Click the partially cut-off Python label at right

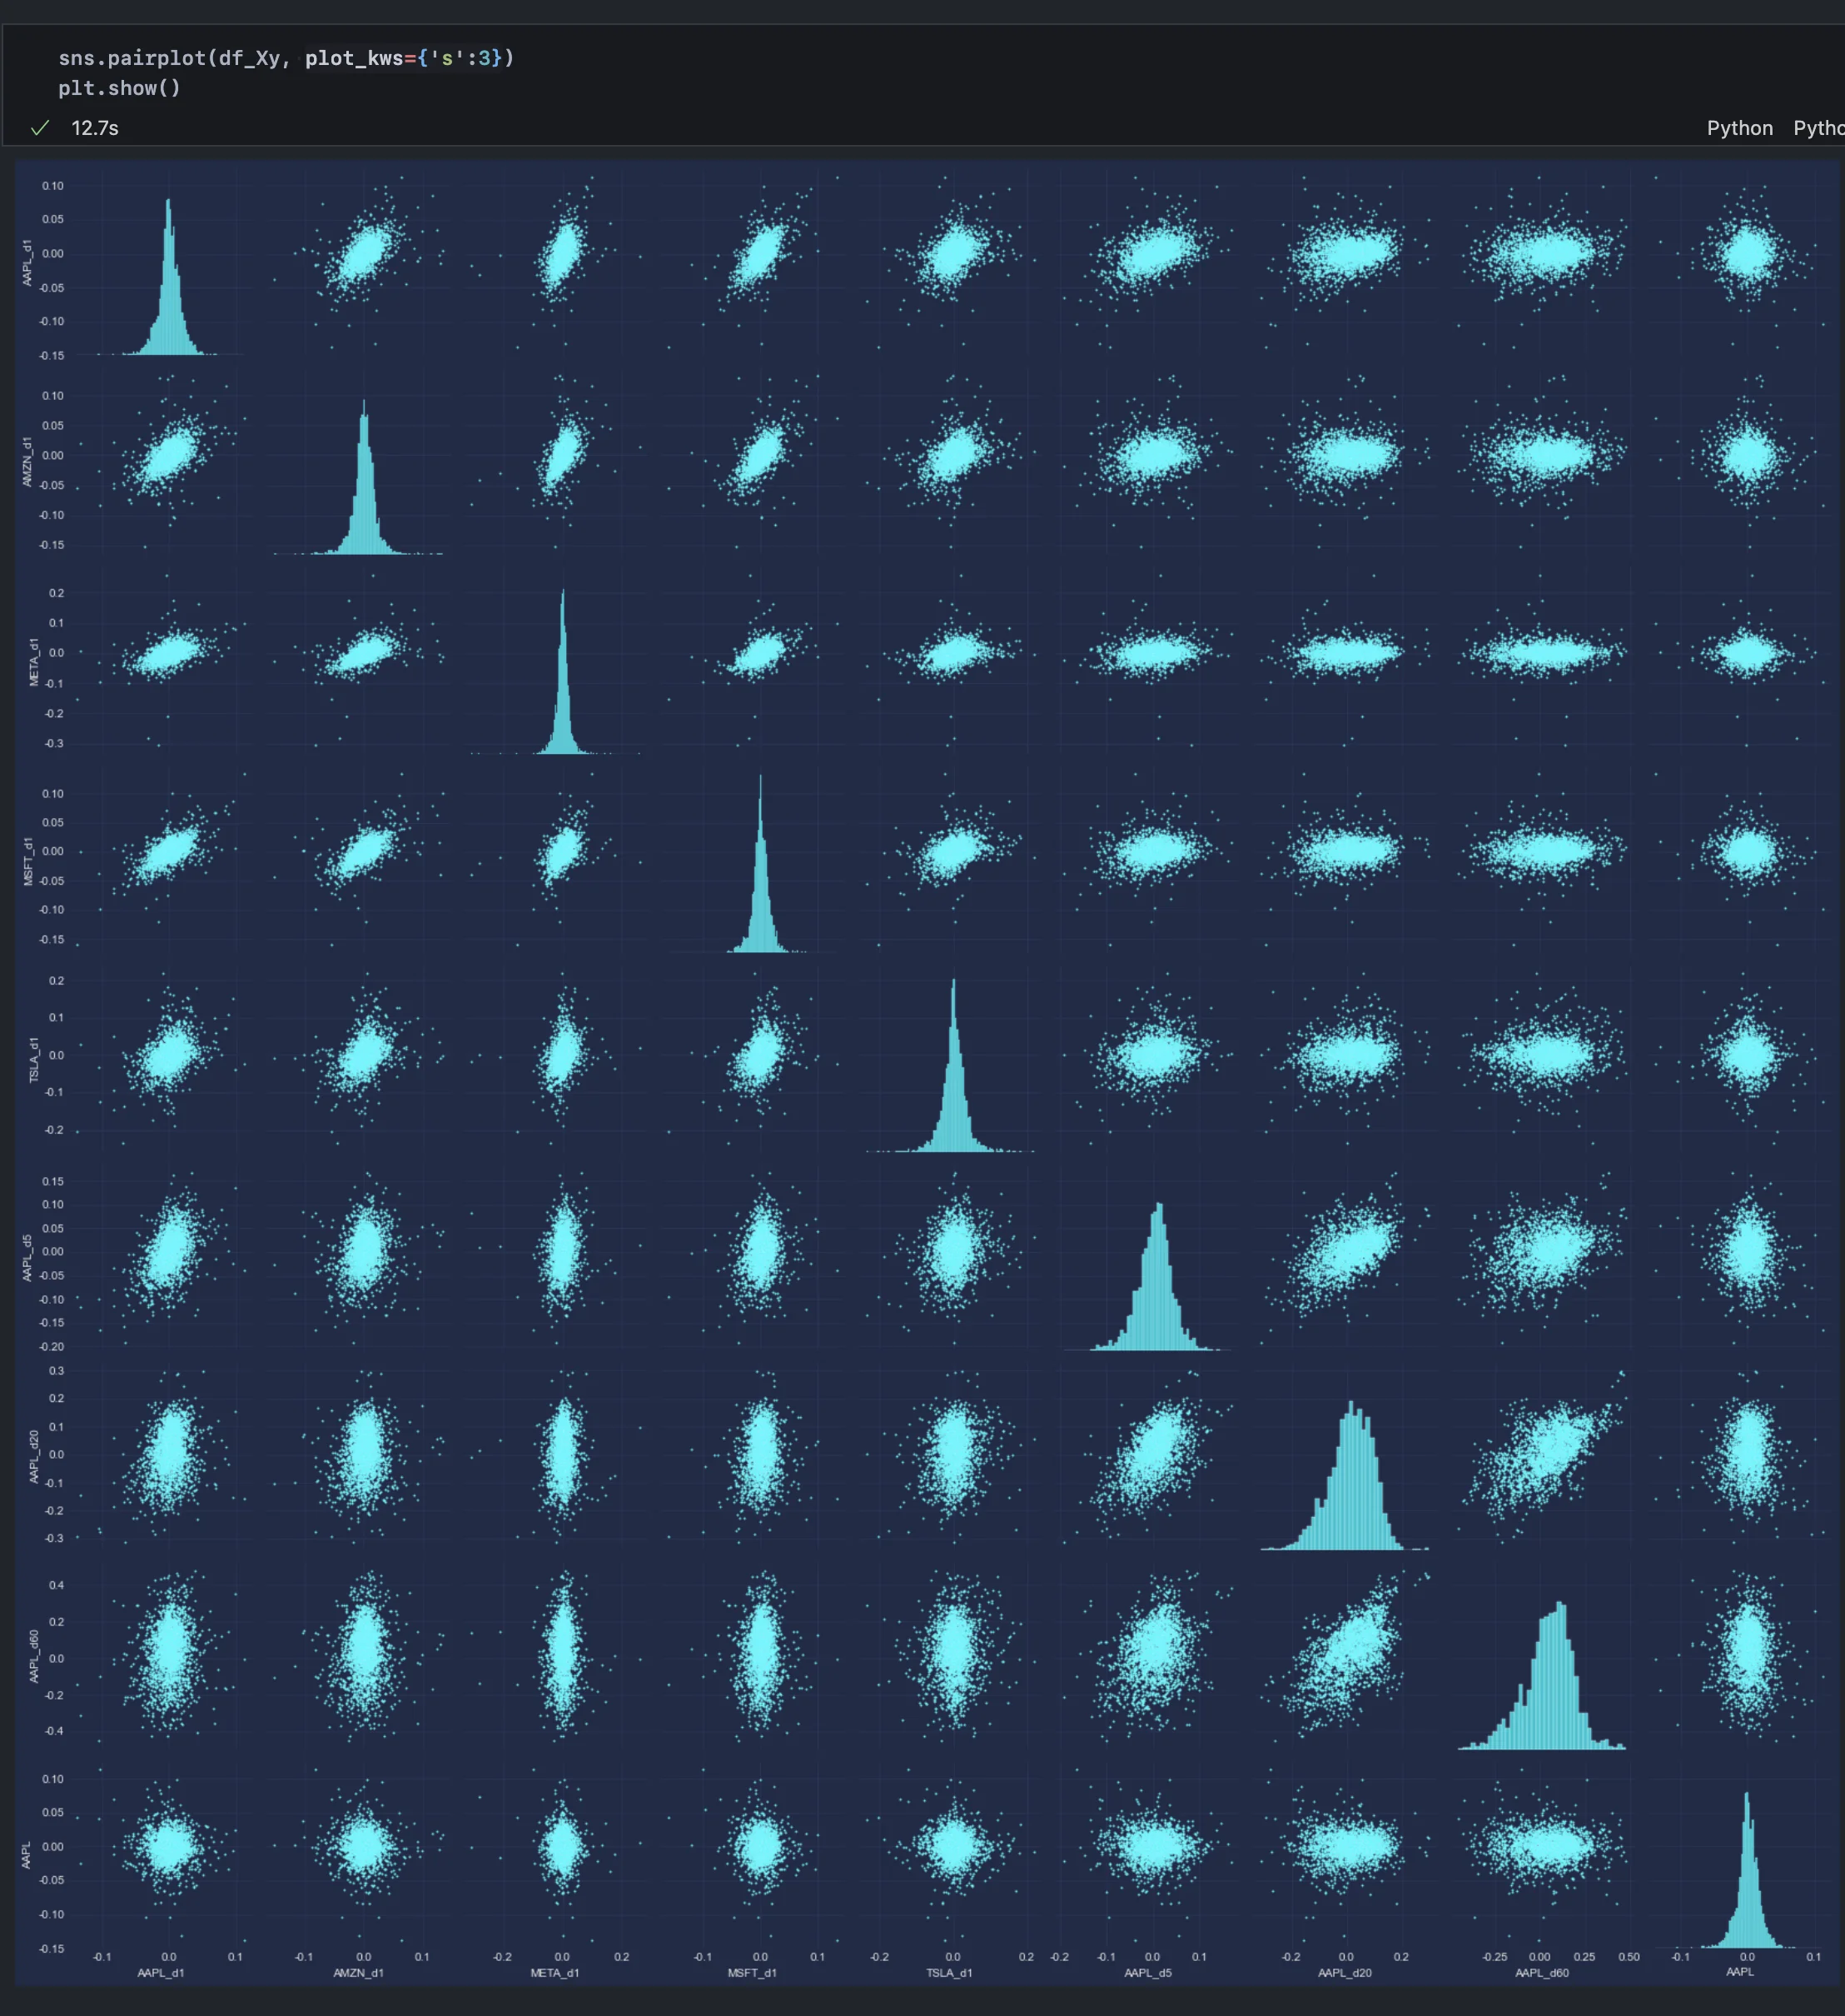[1819, 128]
